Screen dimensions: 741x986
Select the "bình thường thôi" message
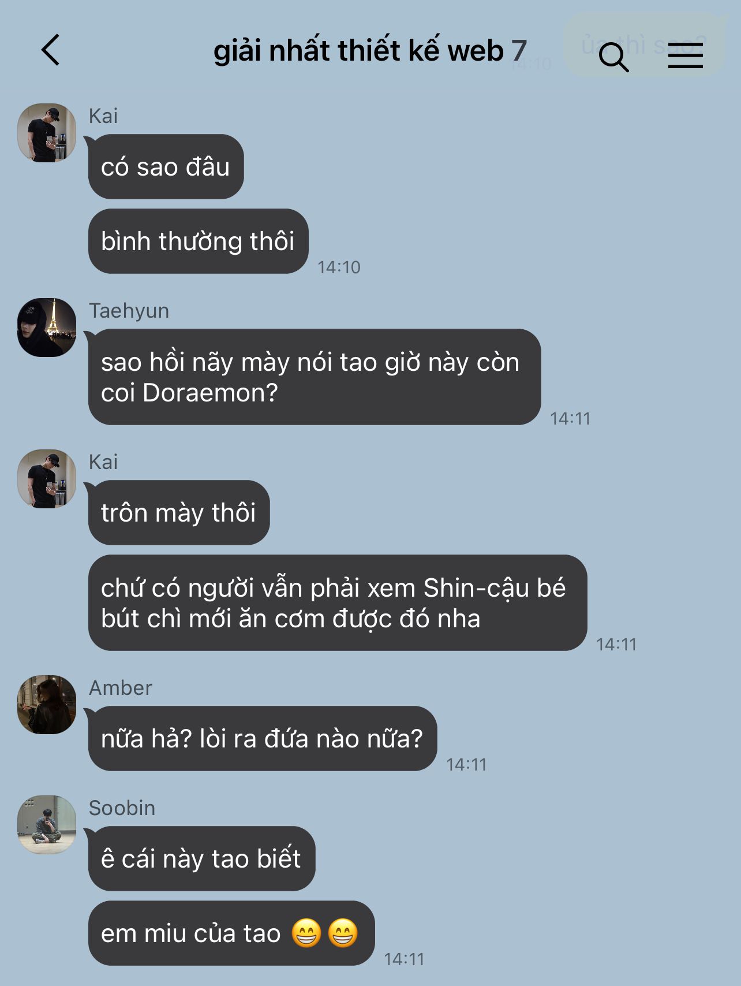(x=198, y=241)
